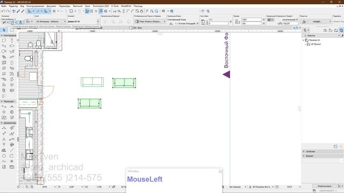Toggle the Trace reference button

(71, 11)
